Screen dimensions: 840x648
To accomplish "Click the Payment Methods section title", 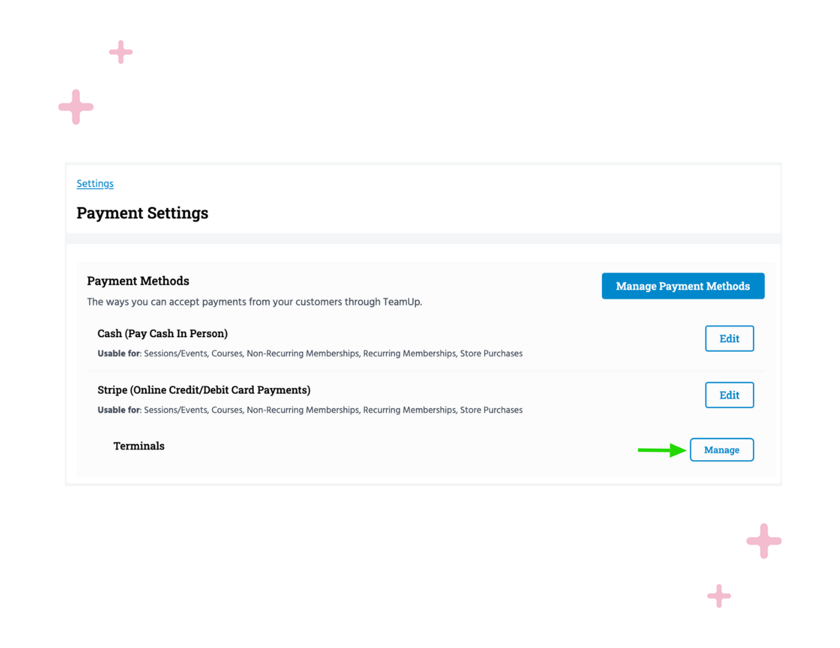I will coord(138,281).
